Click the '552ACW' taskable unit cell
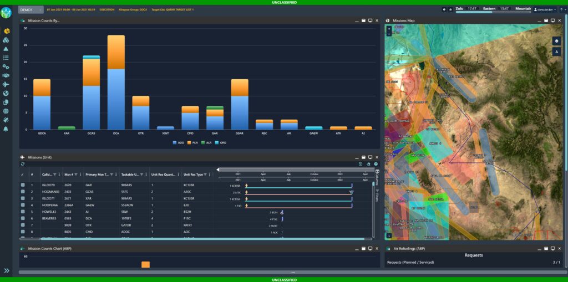 coord(127,205)
